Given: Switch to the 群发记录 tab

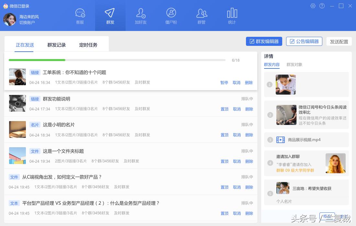Looking at the screenshot, I should (56, 45).
